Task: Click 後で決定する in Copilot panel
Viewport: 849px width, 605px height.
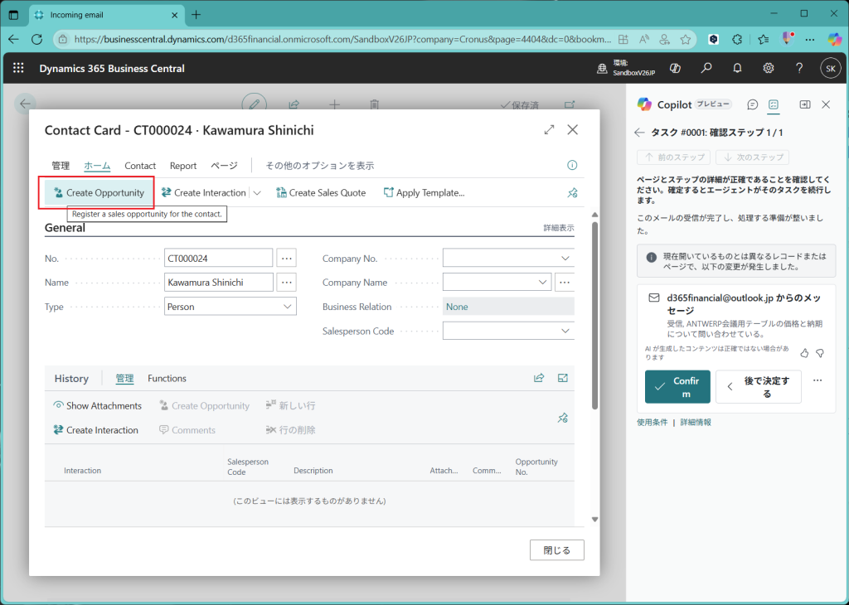Action: coord(758,386)
